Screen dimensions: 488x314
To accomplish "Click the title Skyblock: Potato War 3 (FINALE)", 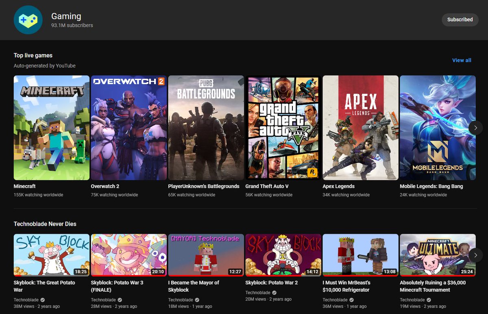I will click(x=117, y=286).
